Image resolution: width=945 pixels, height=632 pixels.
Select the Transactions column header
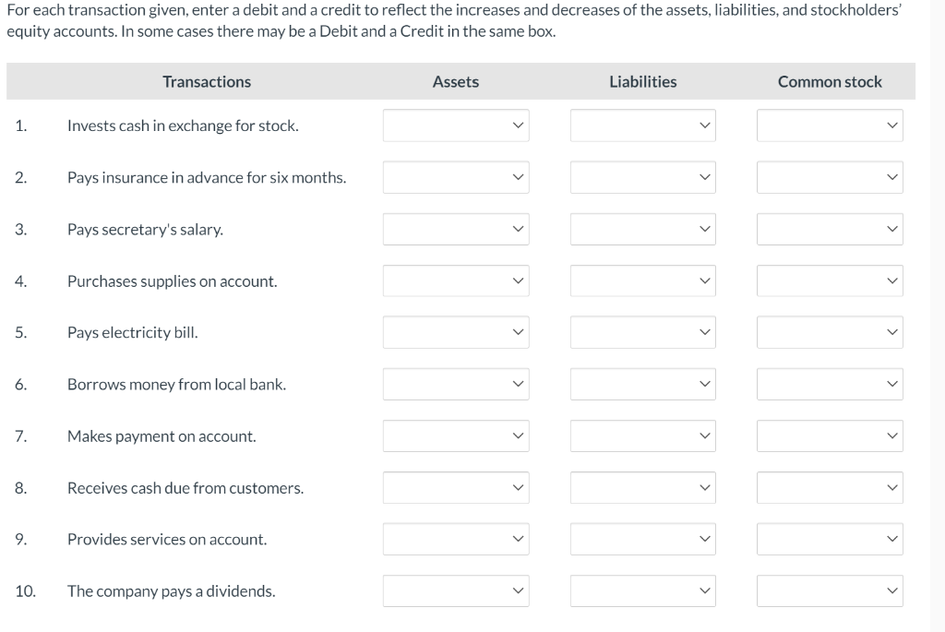tap(206, 81)
